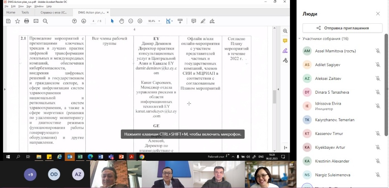Zoom in with the plus circle icon

[x=140, y=21]
